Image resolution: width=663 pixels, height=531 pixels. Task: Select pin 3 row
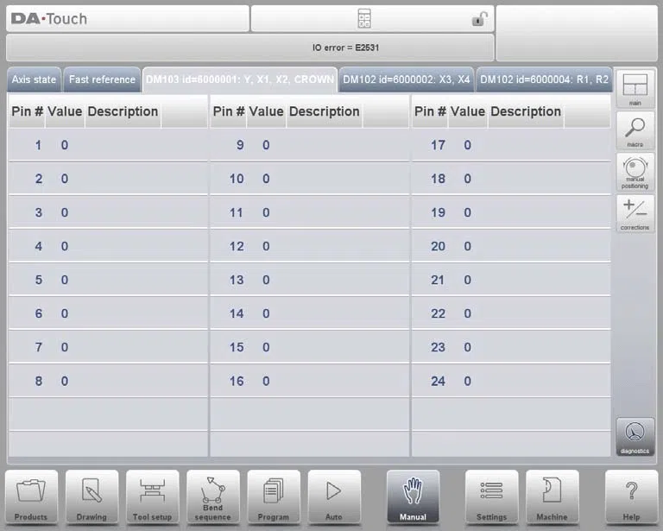[x=108, y=212]
